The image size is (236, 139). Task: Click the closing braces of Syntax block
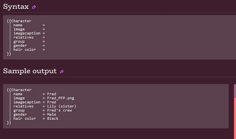[x=9, y=54]
